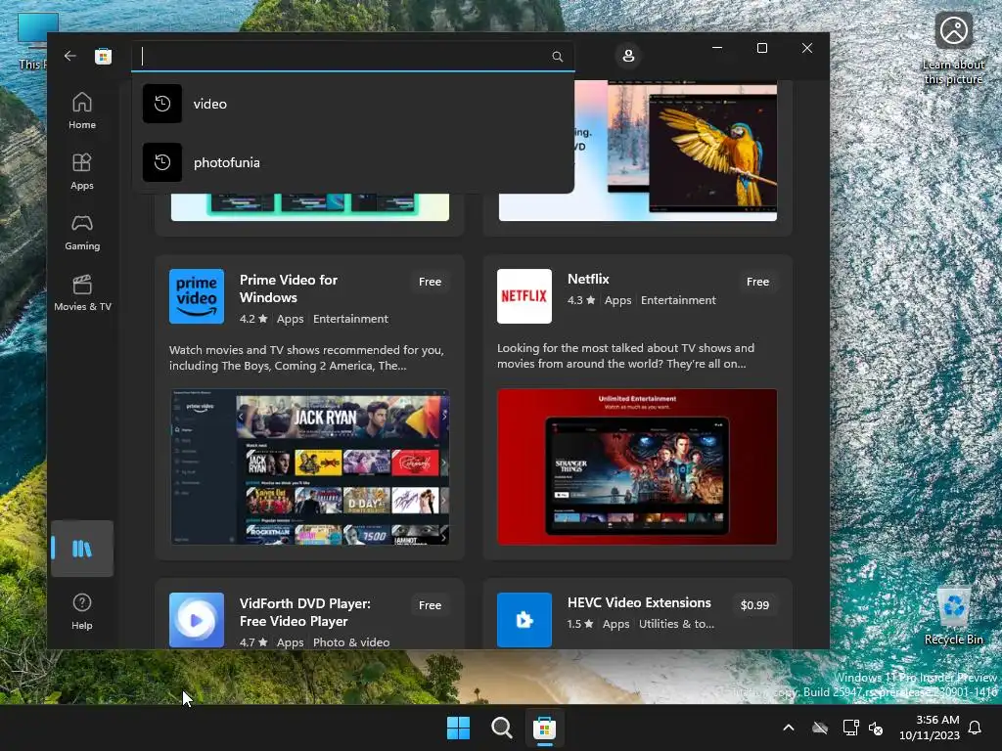
Task: Click 'Learn about this picture' desktop icon
Action: click(953, 49)
